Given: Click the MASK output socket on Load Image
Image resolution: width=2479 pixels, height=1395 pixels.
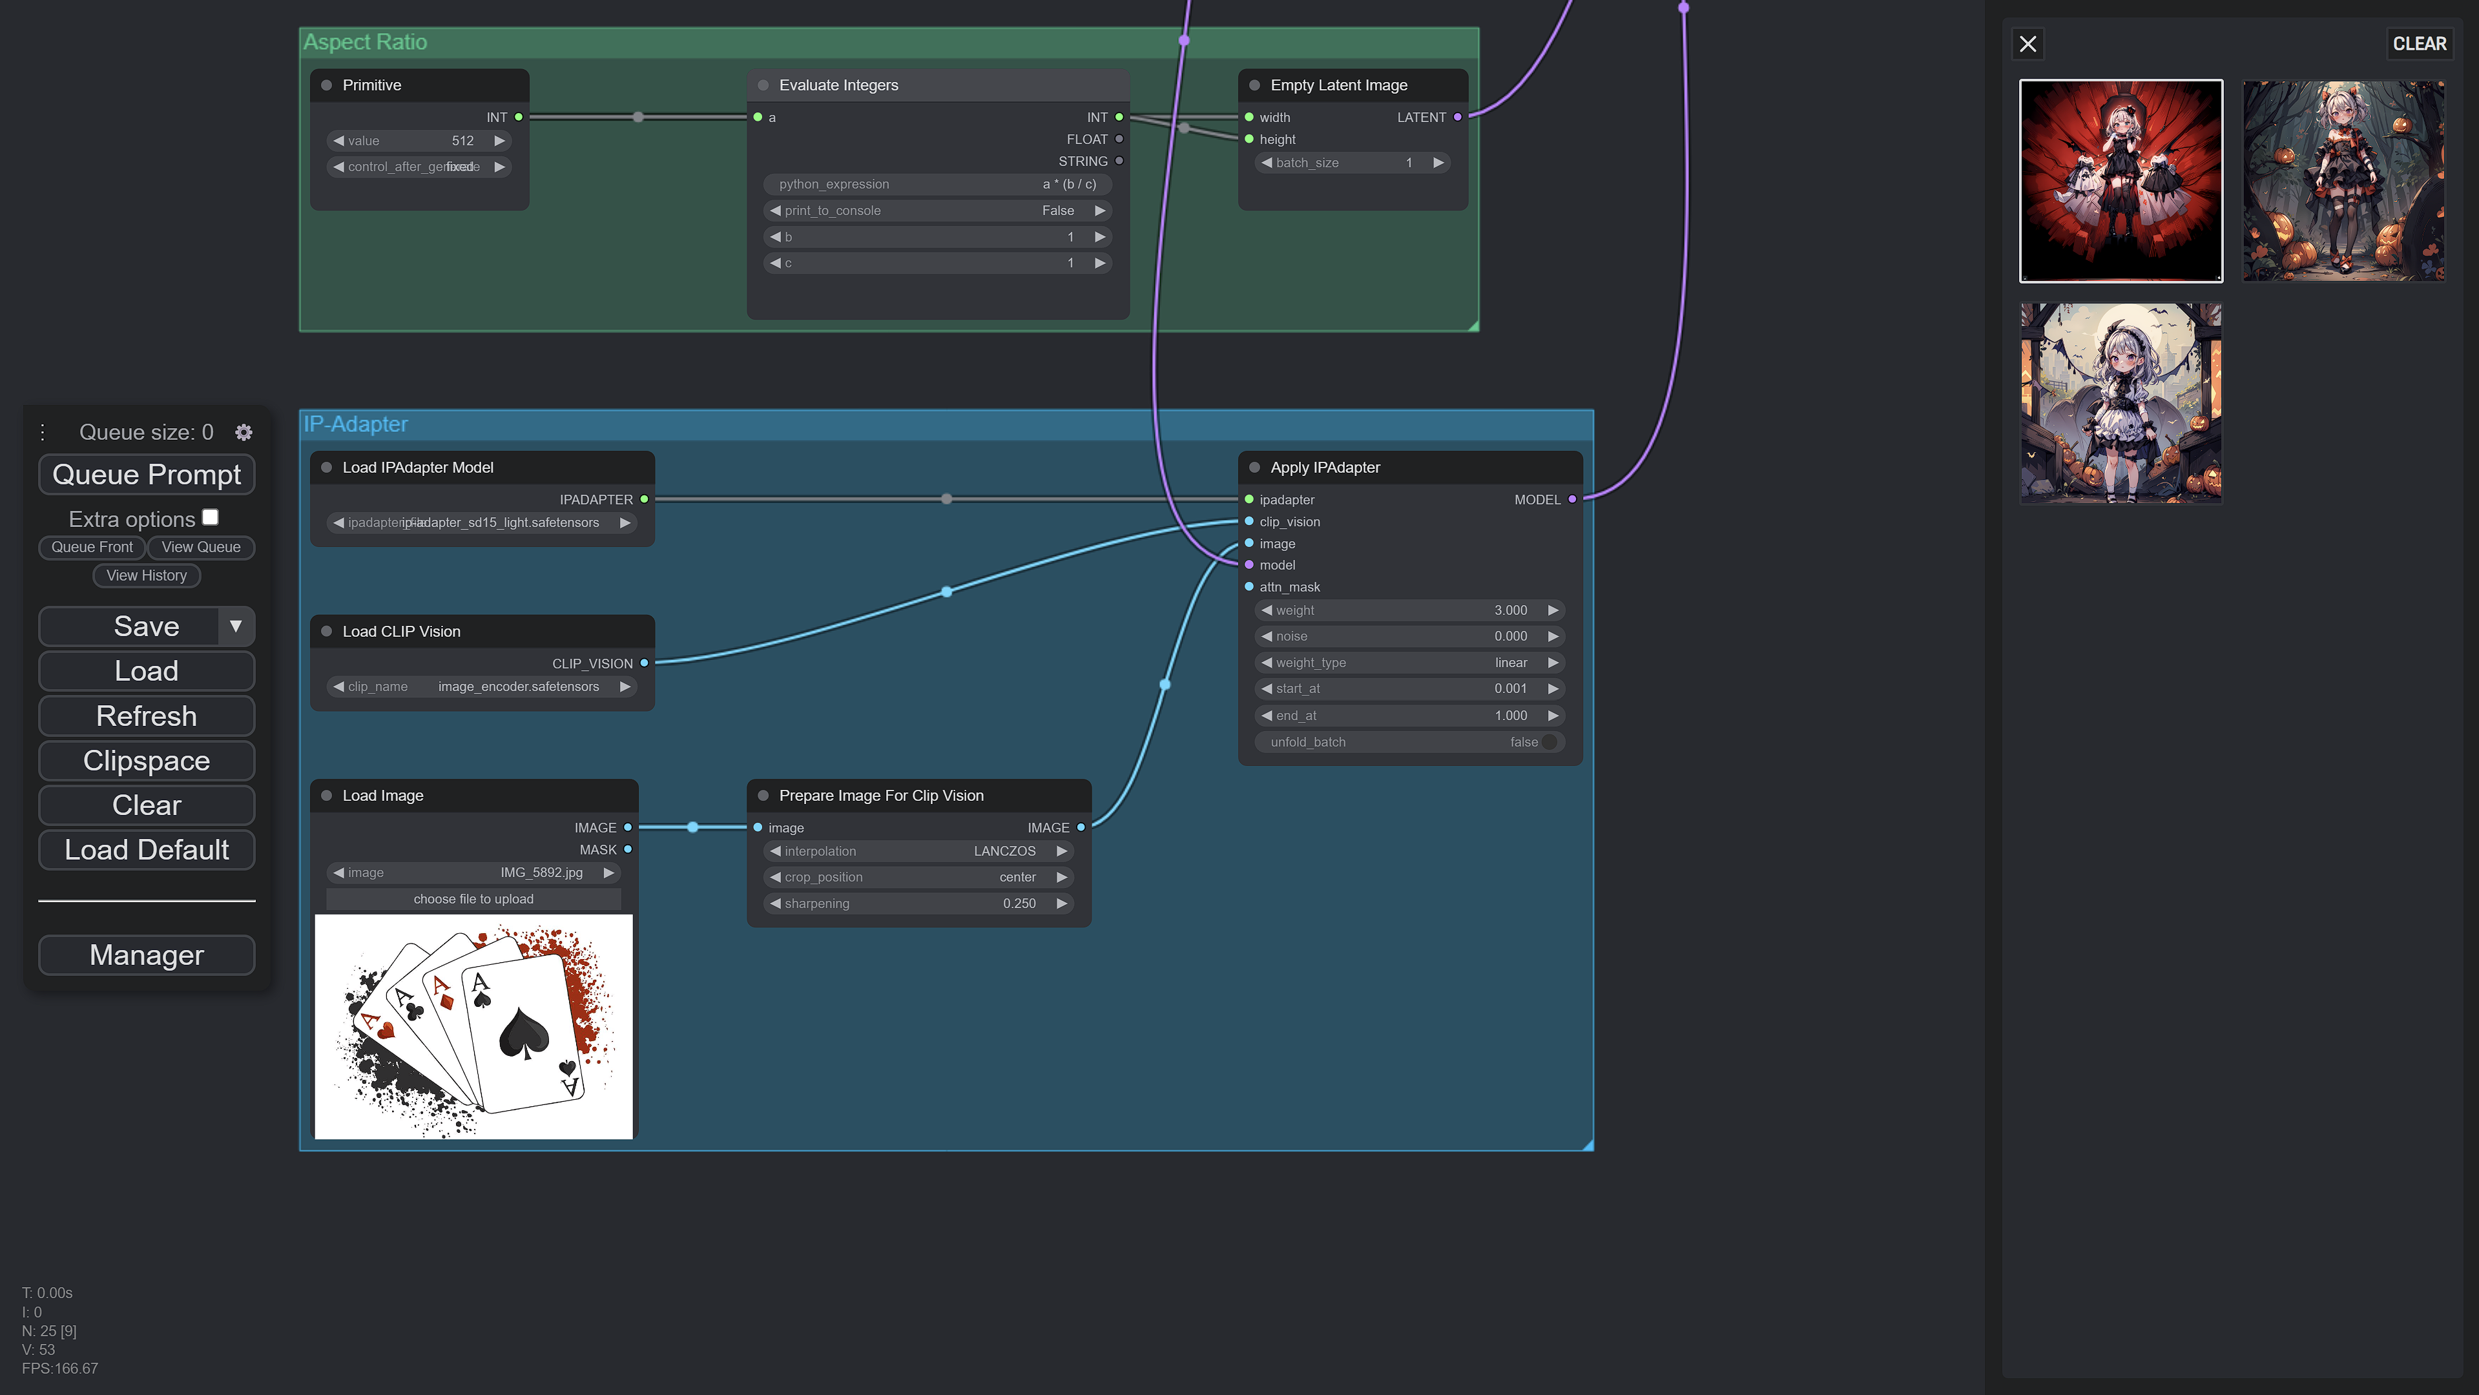Looking at the screenshot, I should pyautogui.click(x=627, y=849).
